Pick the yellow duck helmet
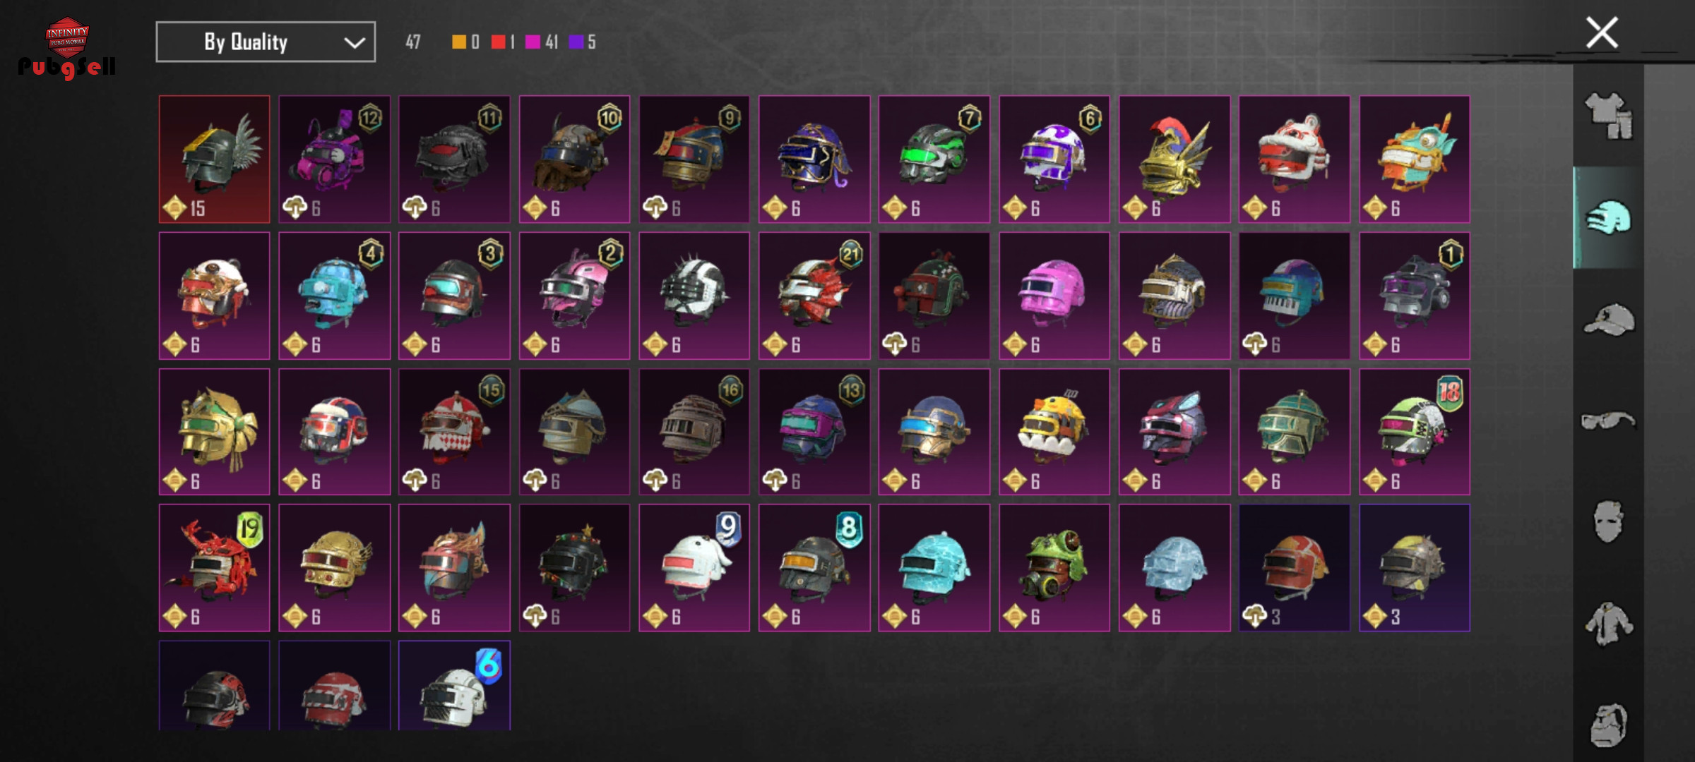 (x=1054, y=432)
